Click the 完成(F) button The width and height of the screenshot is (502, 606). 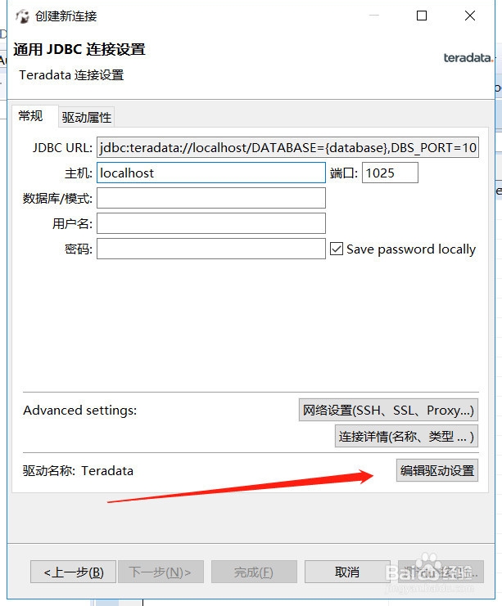pyautogui.click(x=254, y=572)
